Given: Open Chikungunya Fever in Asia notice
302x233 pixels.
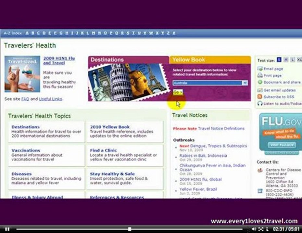Looking at the screenshot, I should pyautogui.click(x=212, y=168).
